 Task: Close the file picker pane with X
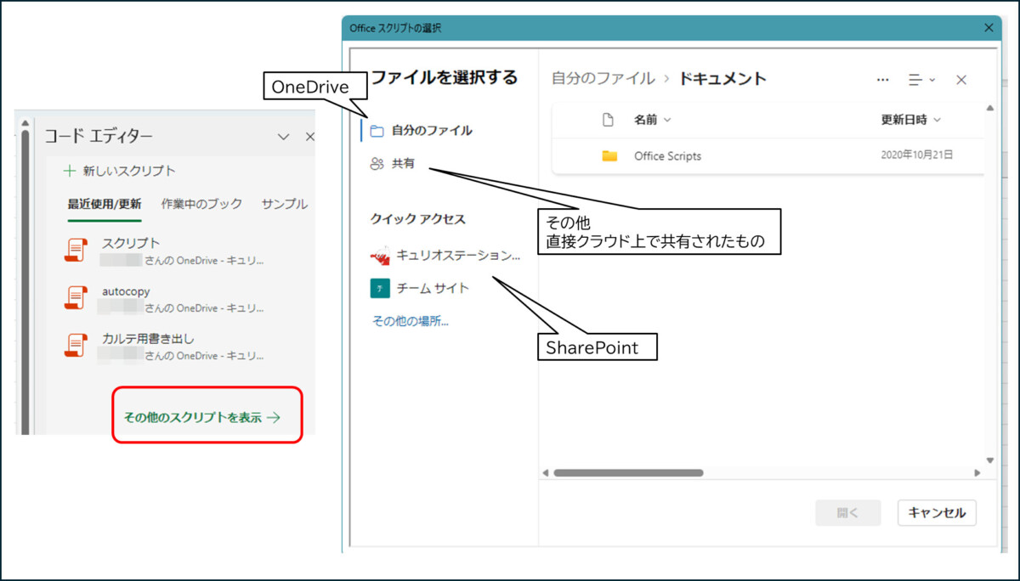[x=961, y=80]
